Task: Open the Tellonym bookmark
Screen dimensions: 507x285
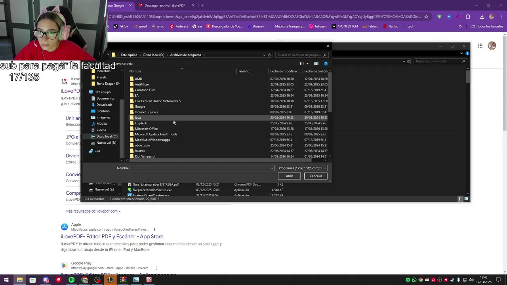Action: click(318, 27)
